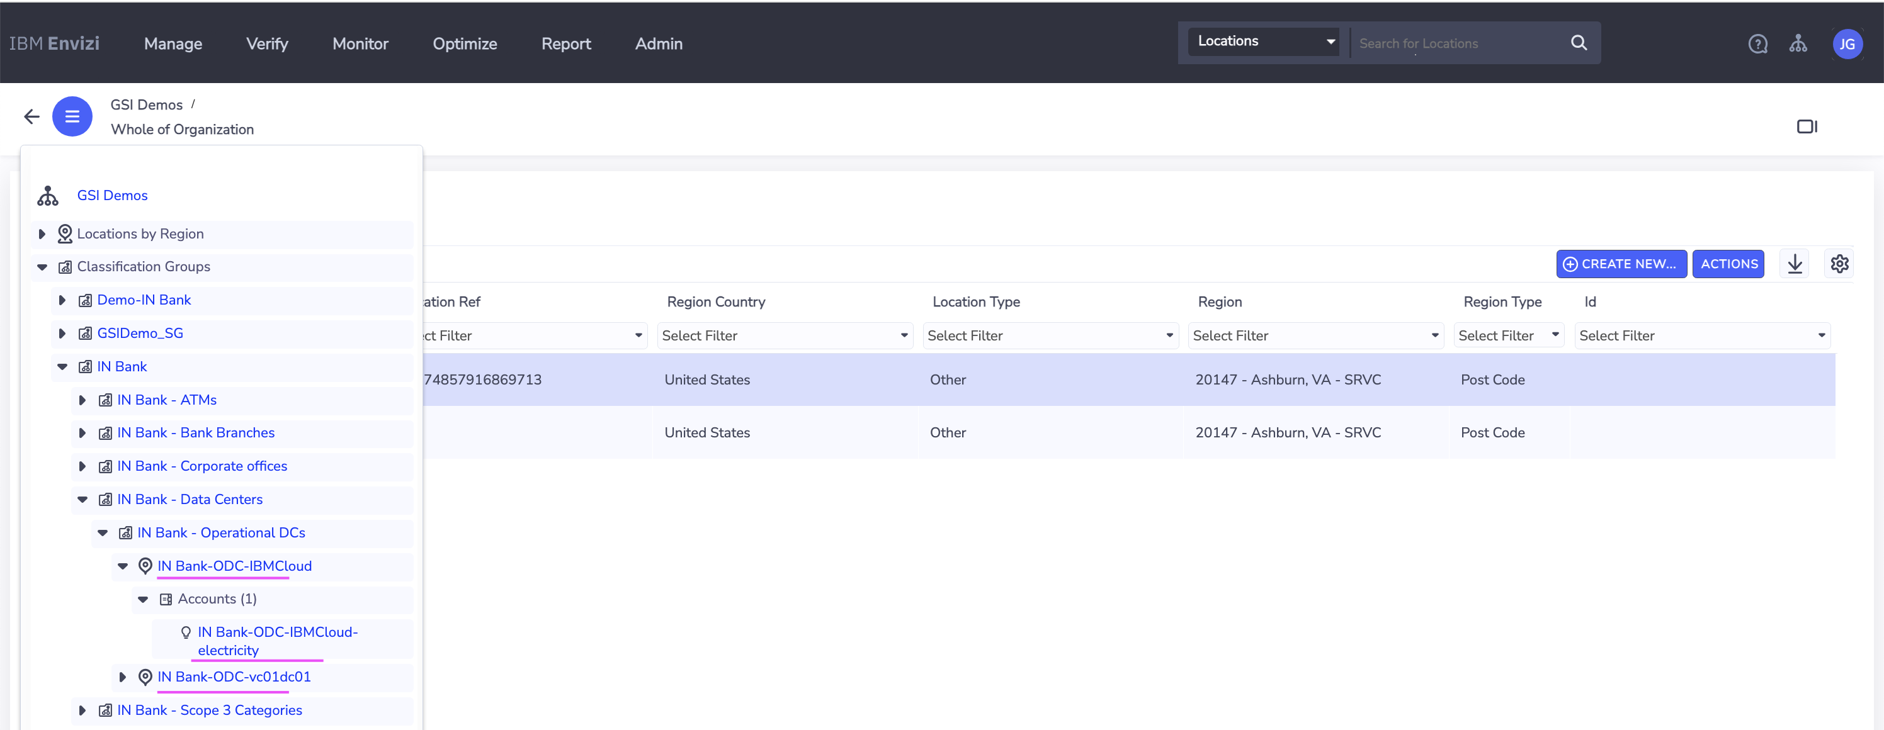
Task: Open the Verify menu
Action: pyautogui.click(x=267, y=44)
